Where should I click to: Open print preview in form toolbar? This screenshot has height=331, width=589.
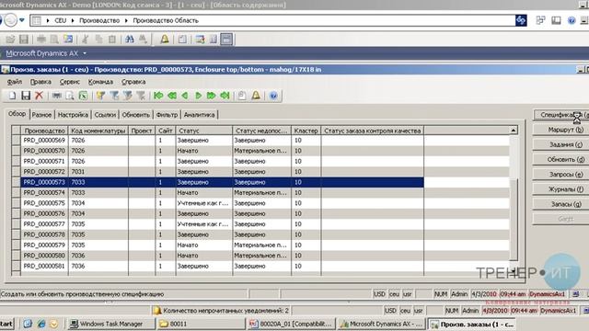70,96
